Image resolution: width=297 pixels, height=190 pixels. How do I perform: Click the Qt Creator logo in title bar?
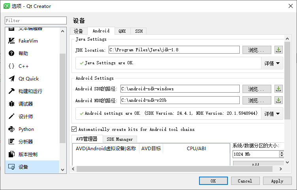pos(7,6)
